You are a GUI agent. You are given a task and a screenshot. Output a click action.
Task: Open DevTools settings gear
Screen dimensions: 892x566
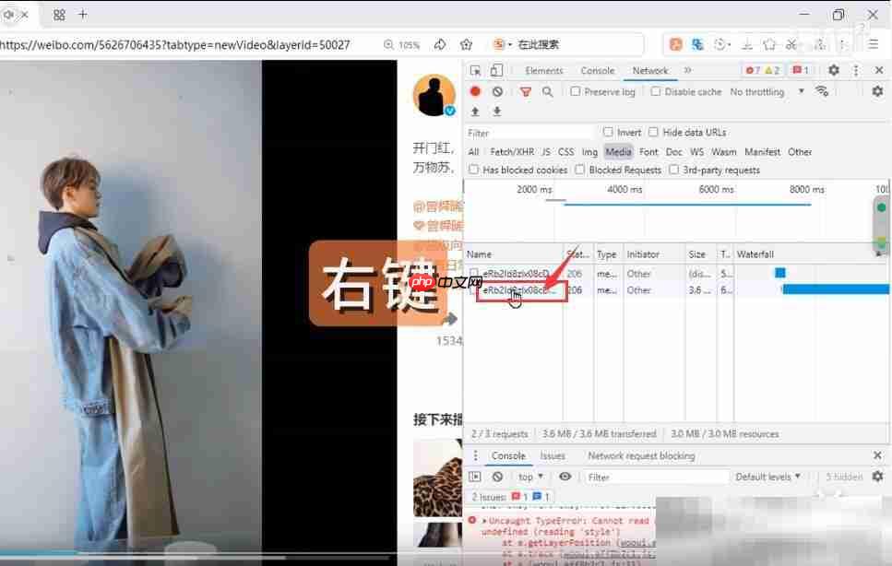tap(834, 70)
